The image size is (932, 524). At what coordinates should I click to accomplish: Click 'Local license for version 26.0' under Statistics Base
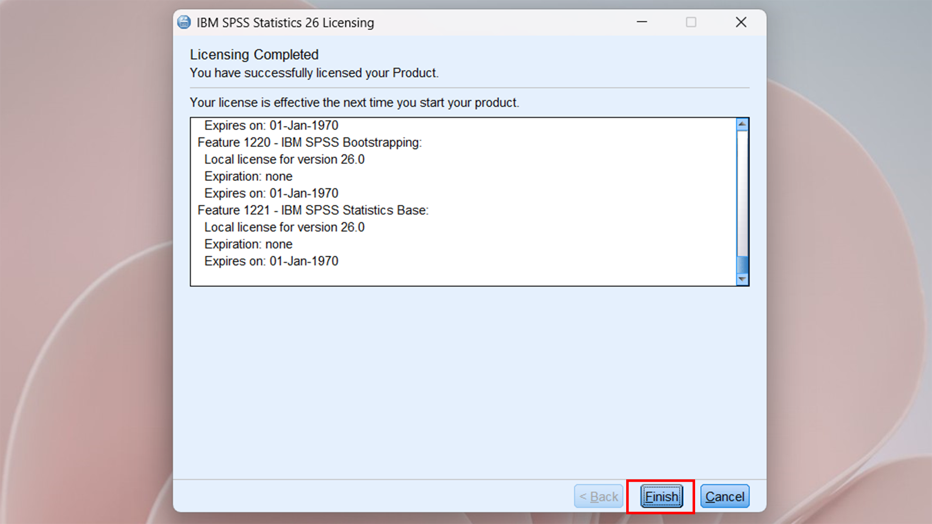tap(284, 228)
